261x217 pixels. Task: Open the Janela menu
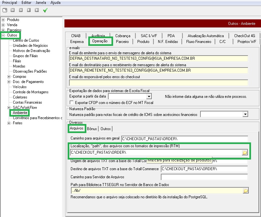tap(41, 3)
